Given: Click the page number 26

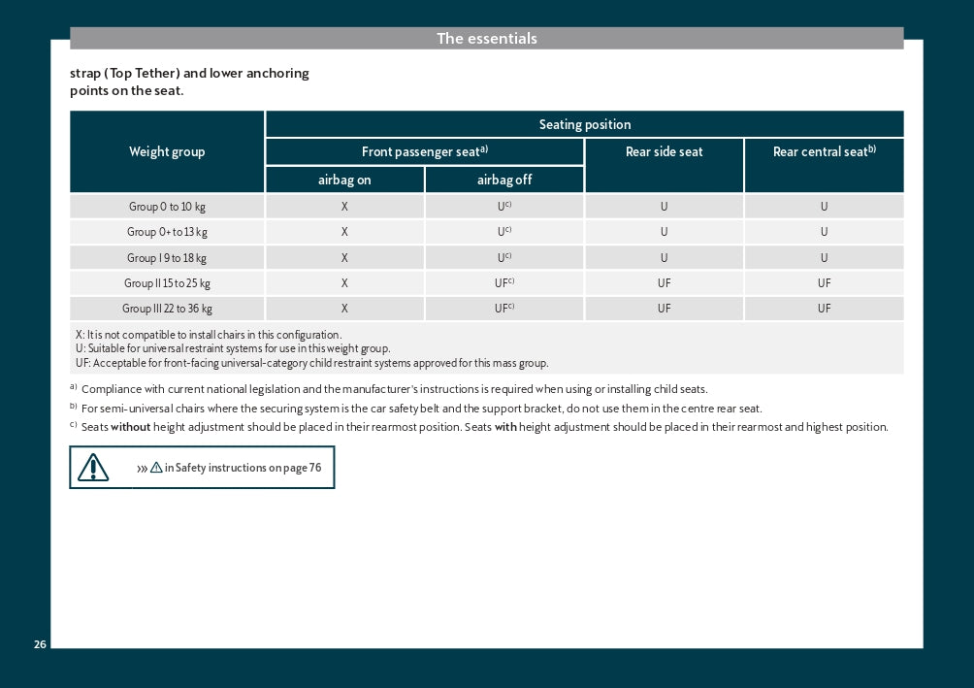Looking at the screenshot, I should pyautogui.click(x=40, y=645).
